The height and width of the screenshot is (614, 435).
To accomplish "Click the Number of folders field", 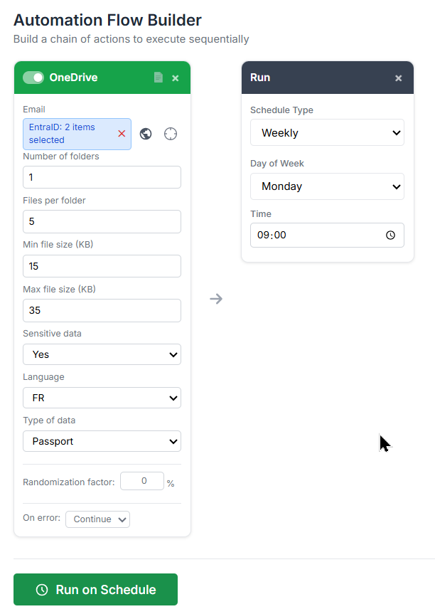I will point(102,177).
